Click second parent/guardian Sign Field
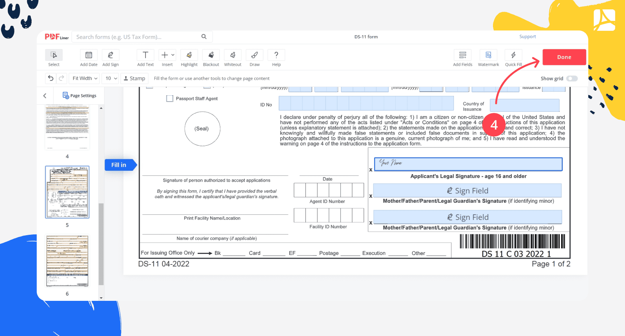This screenshot has width=625, height=336. pos(468,217)
